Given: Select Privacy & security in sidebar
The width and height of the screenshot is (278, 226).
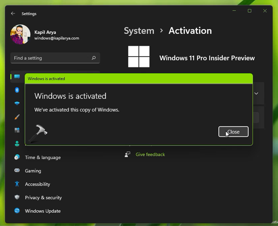Looking at the screenshot, I should [43, 197].
